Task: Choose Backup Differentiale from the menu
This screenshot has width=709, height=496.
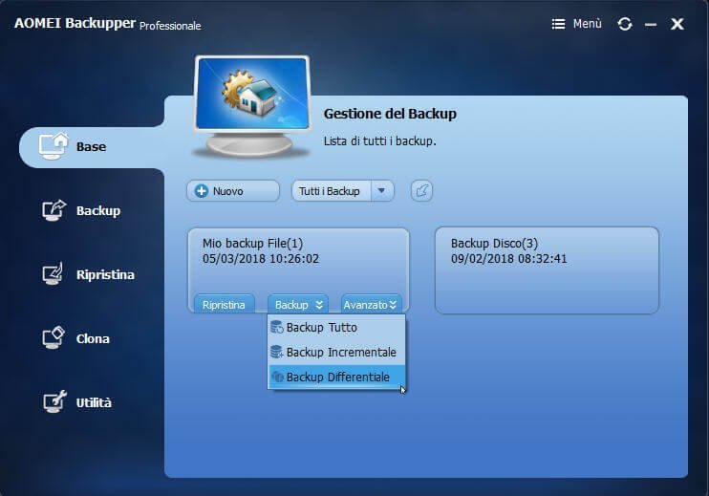Action: [336, 377]
